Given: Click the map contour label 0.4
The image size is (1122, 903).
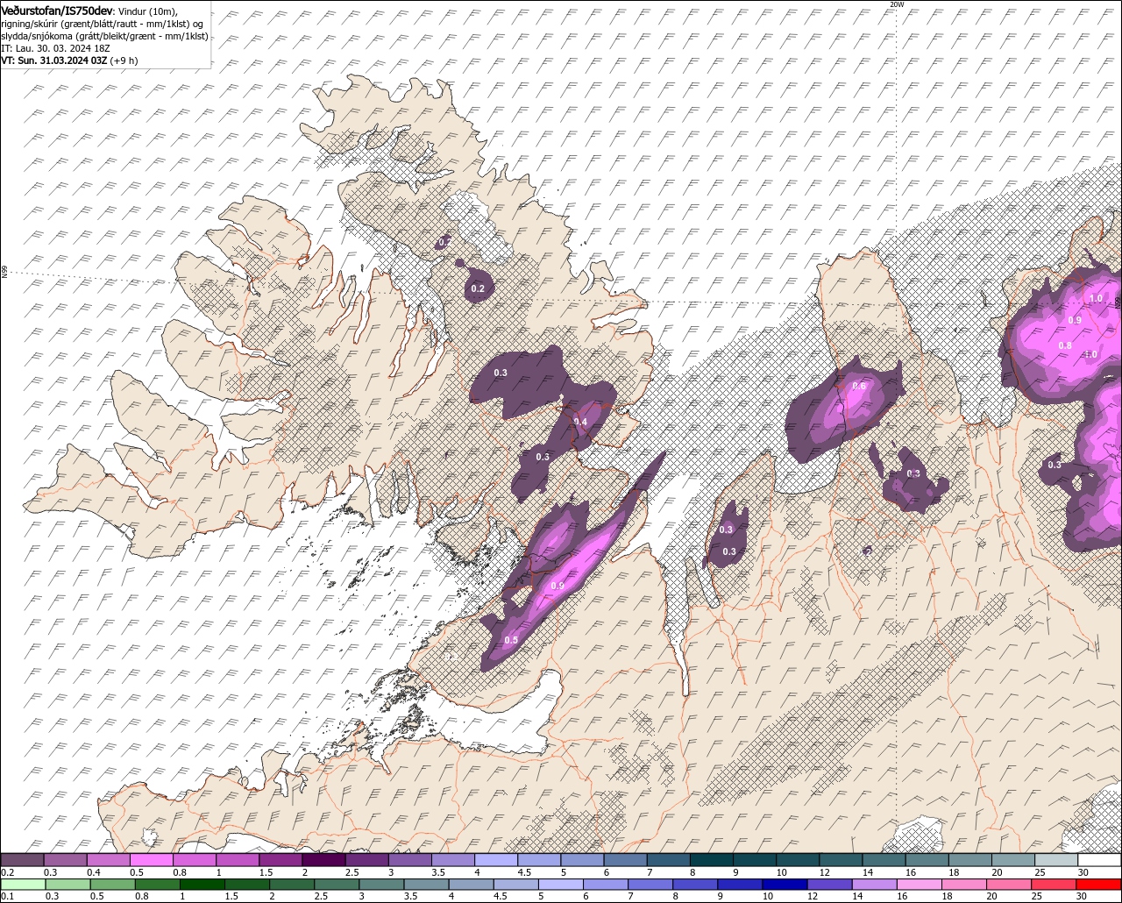Looking at the screenshot, I should (580, 423).
